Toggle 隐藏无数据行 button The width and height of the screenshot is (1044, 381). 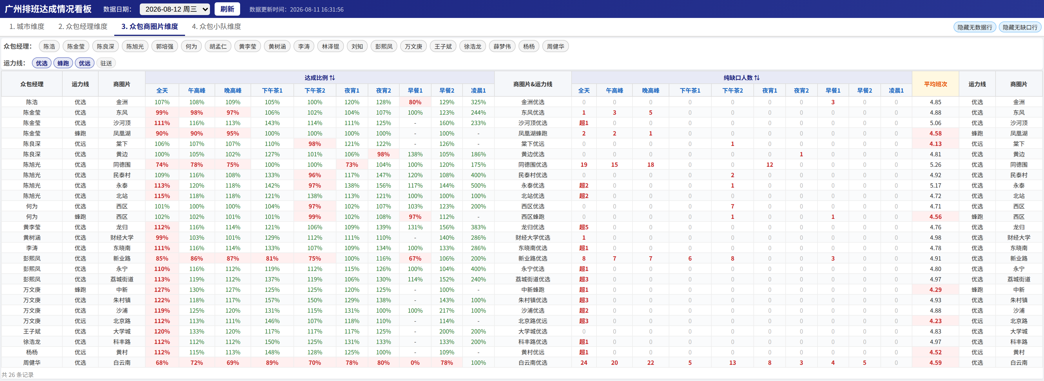point(975,27)
